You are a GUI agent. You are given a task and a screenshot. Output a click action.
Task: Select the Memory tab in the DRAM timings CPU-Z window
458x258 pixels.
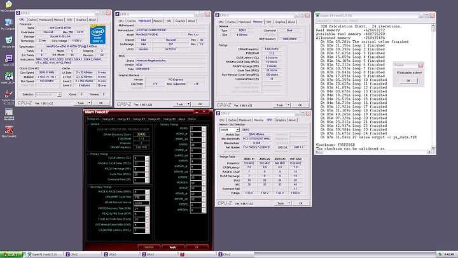pyautogui.click(x=258, y=22)
